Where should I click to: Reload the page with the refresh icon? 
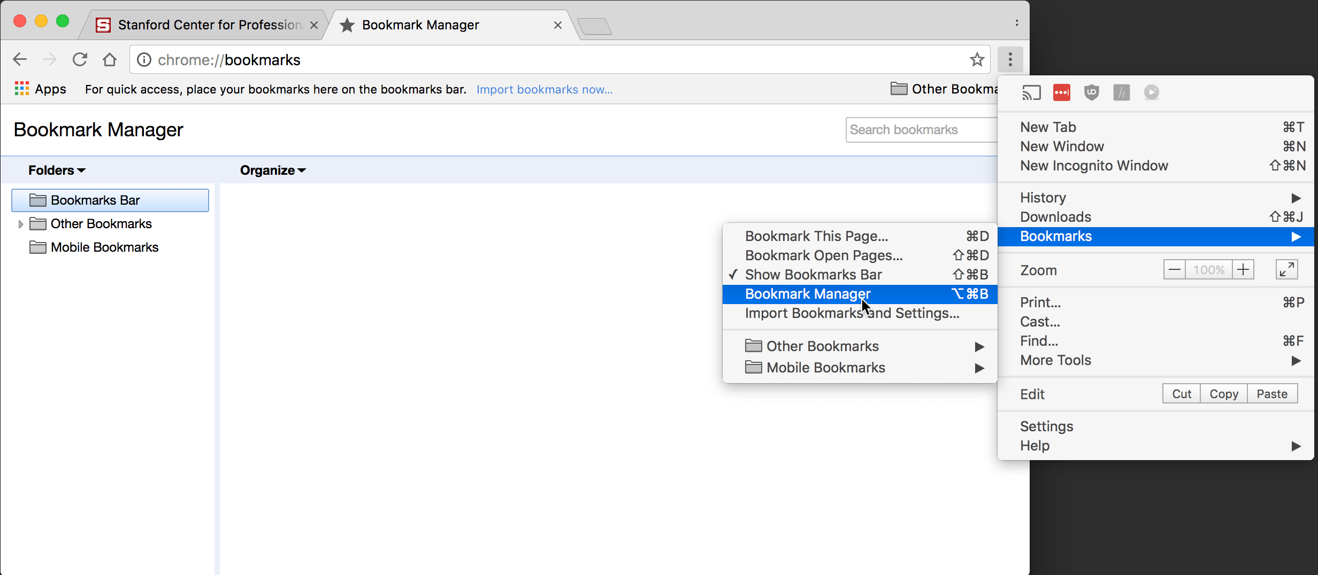(x=80, y=59)
